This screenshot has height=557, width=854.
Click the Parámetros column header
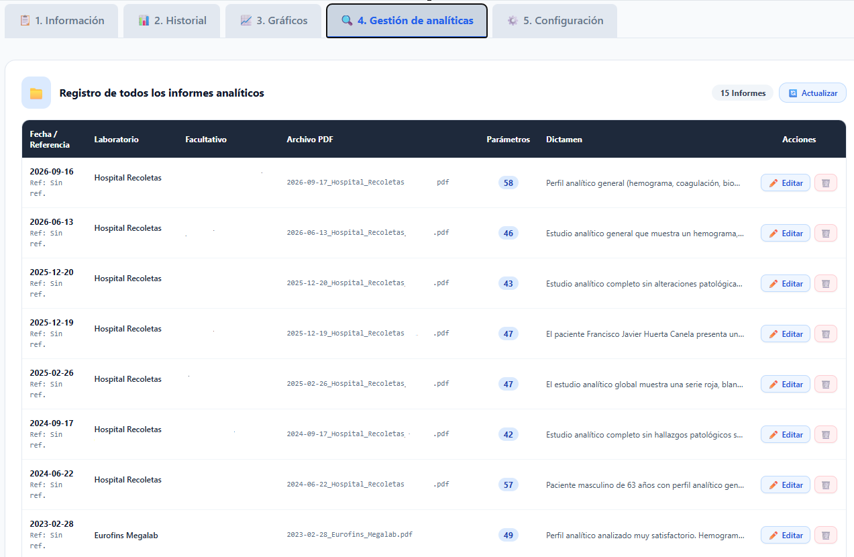[508, 140]
